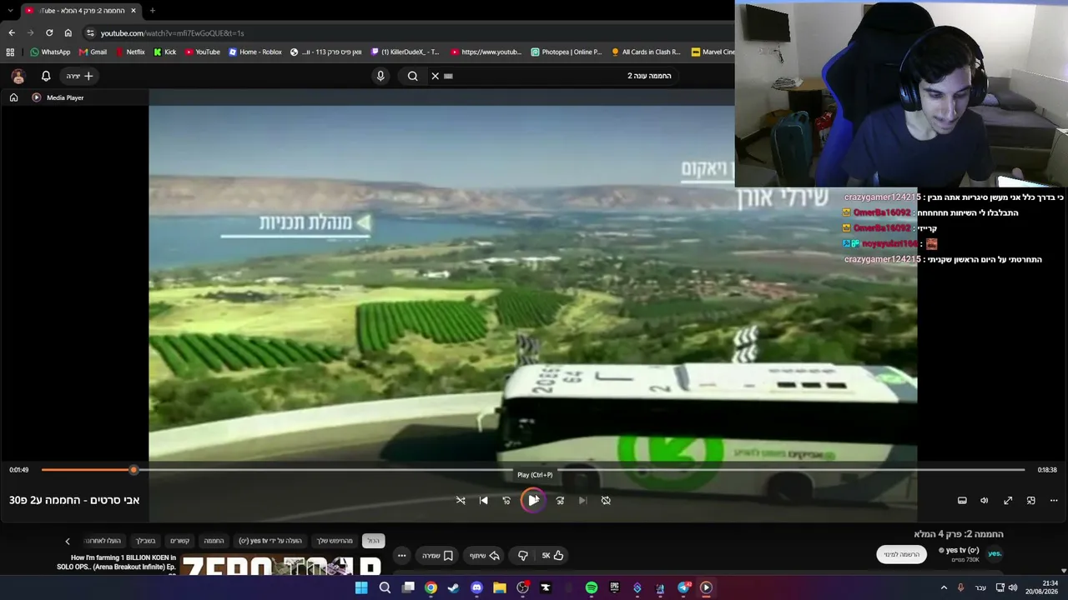Expand more filter chips with the chevron
1068x600 pixels.
pos(68,541)
